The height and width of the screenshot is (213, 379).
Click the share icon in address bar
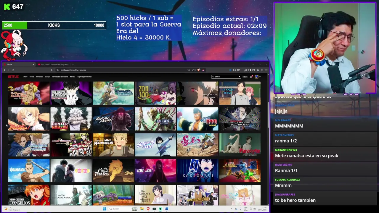(193, 70)
